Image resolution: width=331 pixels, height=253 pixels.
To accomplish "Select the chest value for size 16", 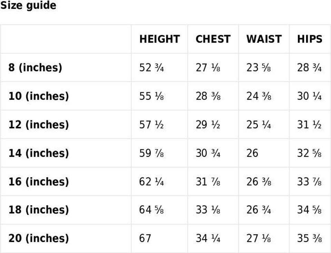I will pos(208,182).
